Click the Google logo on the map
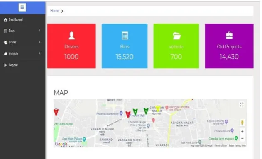 [x=61, y=144]
